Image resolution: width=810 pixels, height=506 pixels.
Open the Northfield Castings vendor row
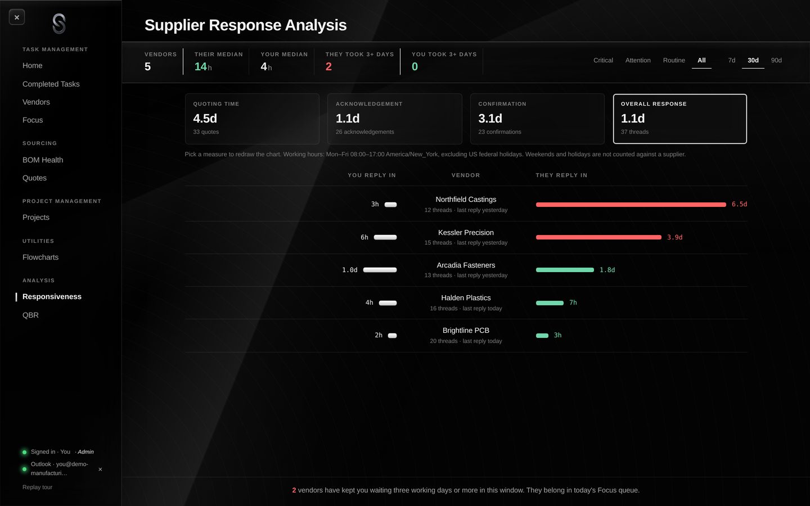tap(466, 204)
